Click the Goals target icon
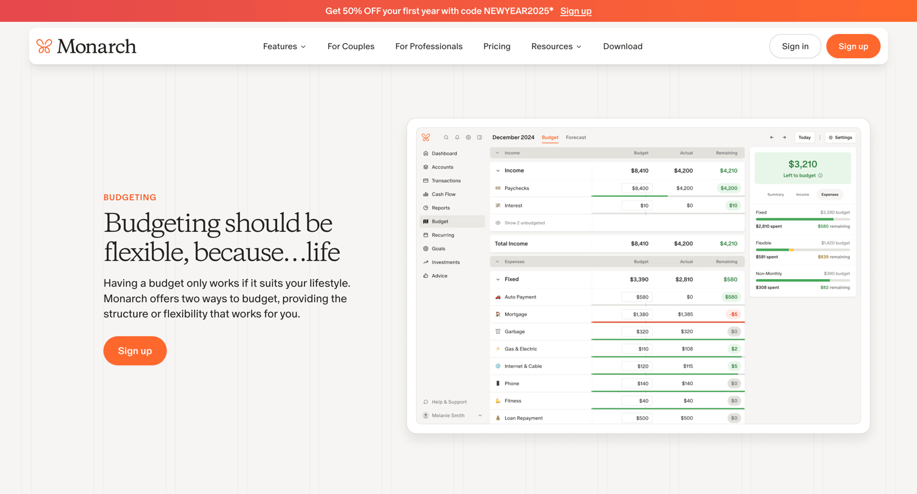917x494 pixels. (426, 249)
